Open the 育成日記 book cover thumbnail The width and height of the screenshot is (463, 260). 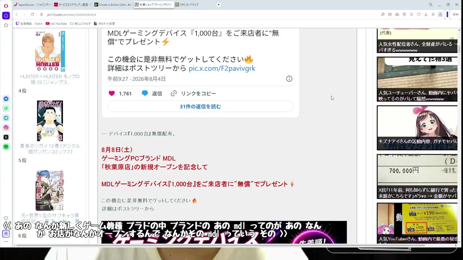[x=50, y=191]
